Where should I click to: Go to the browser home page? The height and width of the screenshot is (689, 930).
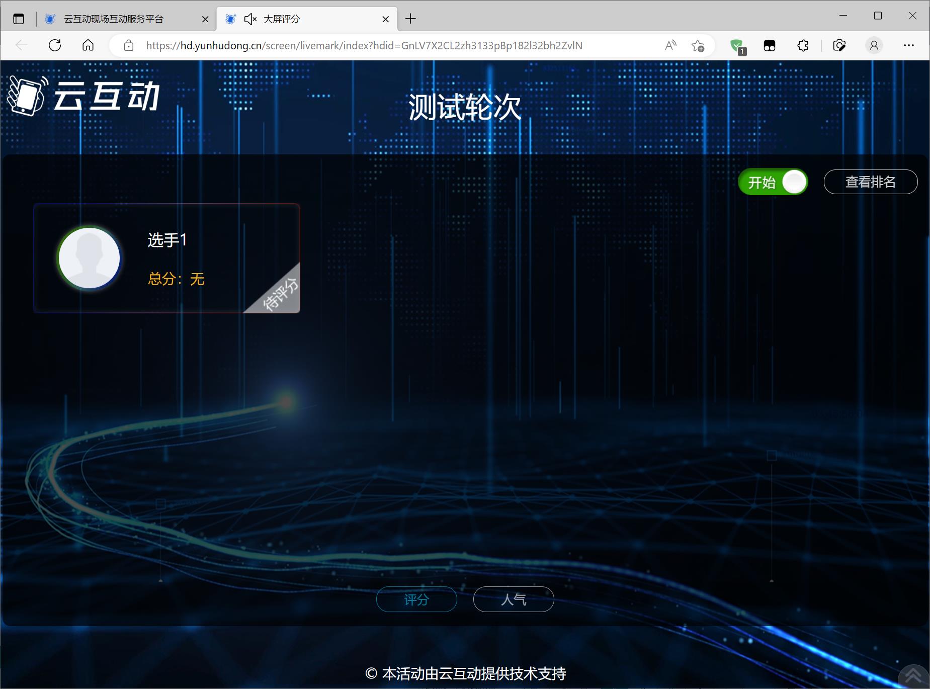click(x=88, y=46)
